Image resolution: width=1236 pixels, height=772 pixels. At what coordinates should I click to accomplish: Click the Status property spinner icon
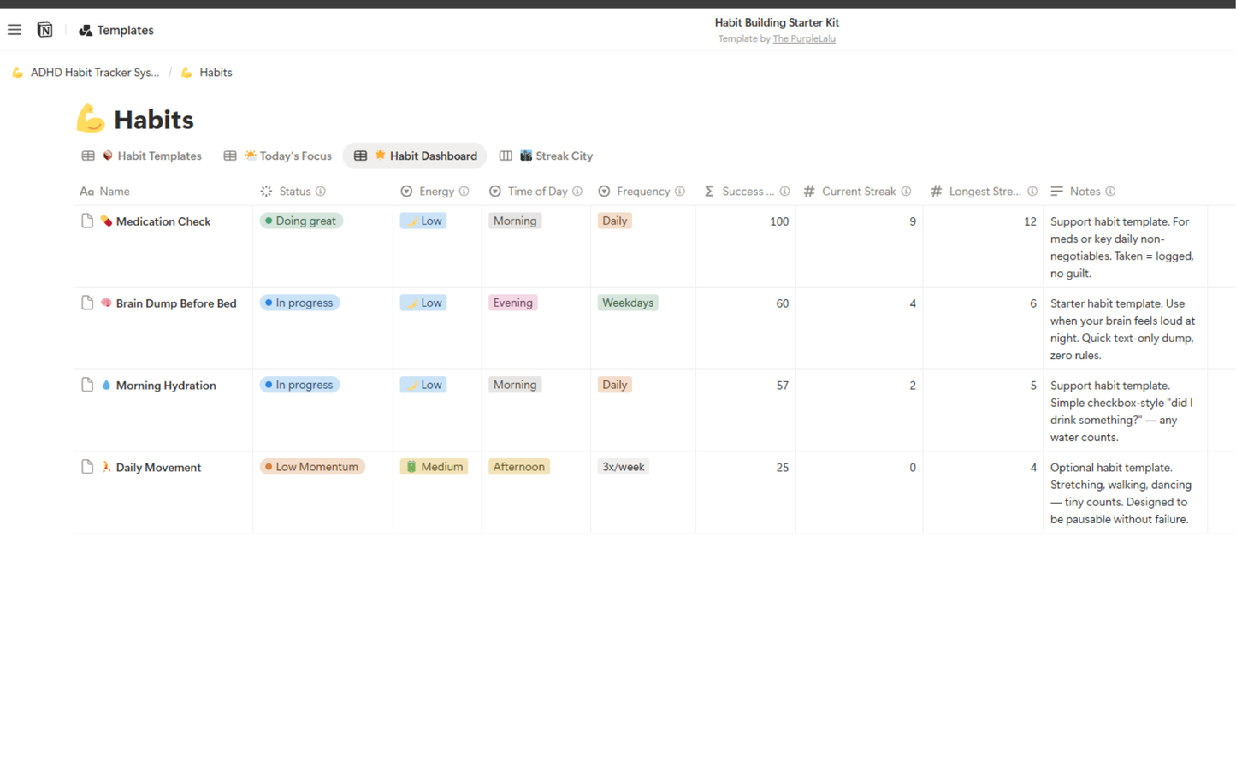[x=265, y=192]
